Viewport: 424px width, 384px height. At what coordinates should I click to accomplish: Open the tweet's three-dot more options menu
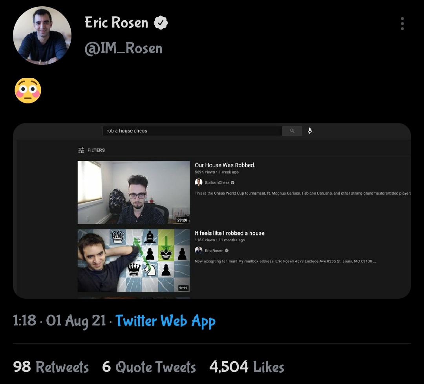402,24
